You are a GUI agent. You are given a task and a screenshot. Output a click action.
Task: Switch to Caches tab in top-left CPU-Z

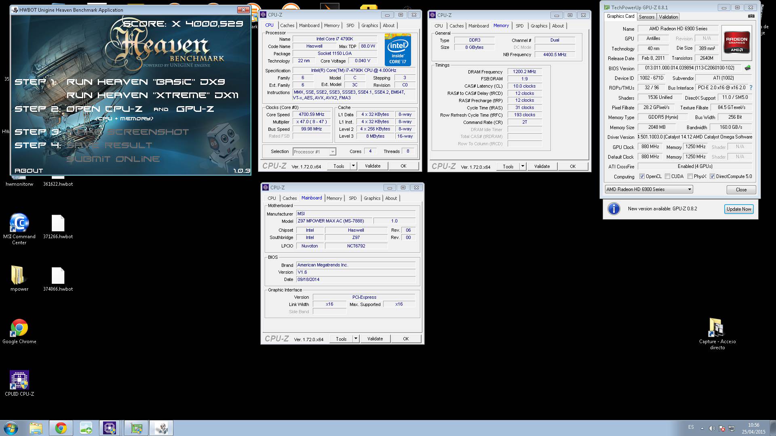[287, 25]
